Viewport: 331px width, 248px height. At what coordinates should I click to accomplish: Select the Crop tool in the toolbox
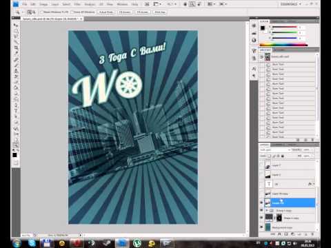(16, 48)
